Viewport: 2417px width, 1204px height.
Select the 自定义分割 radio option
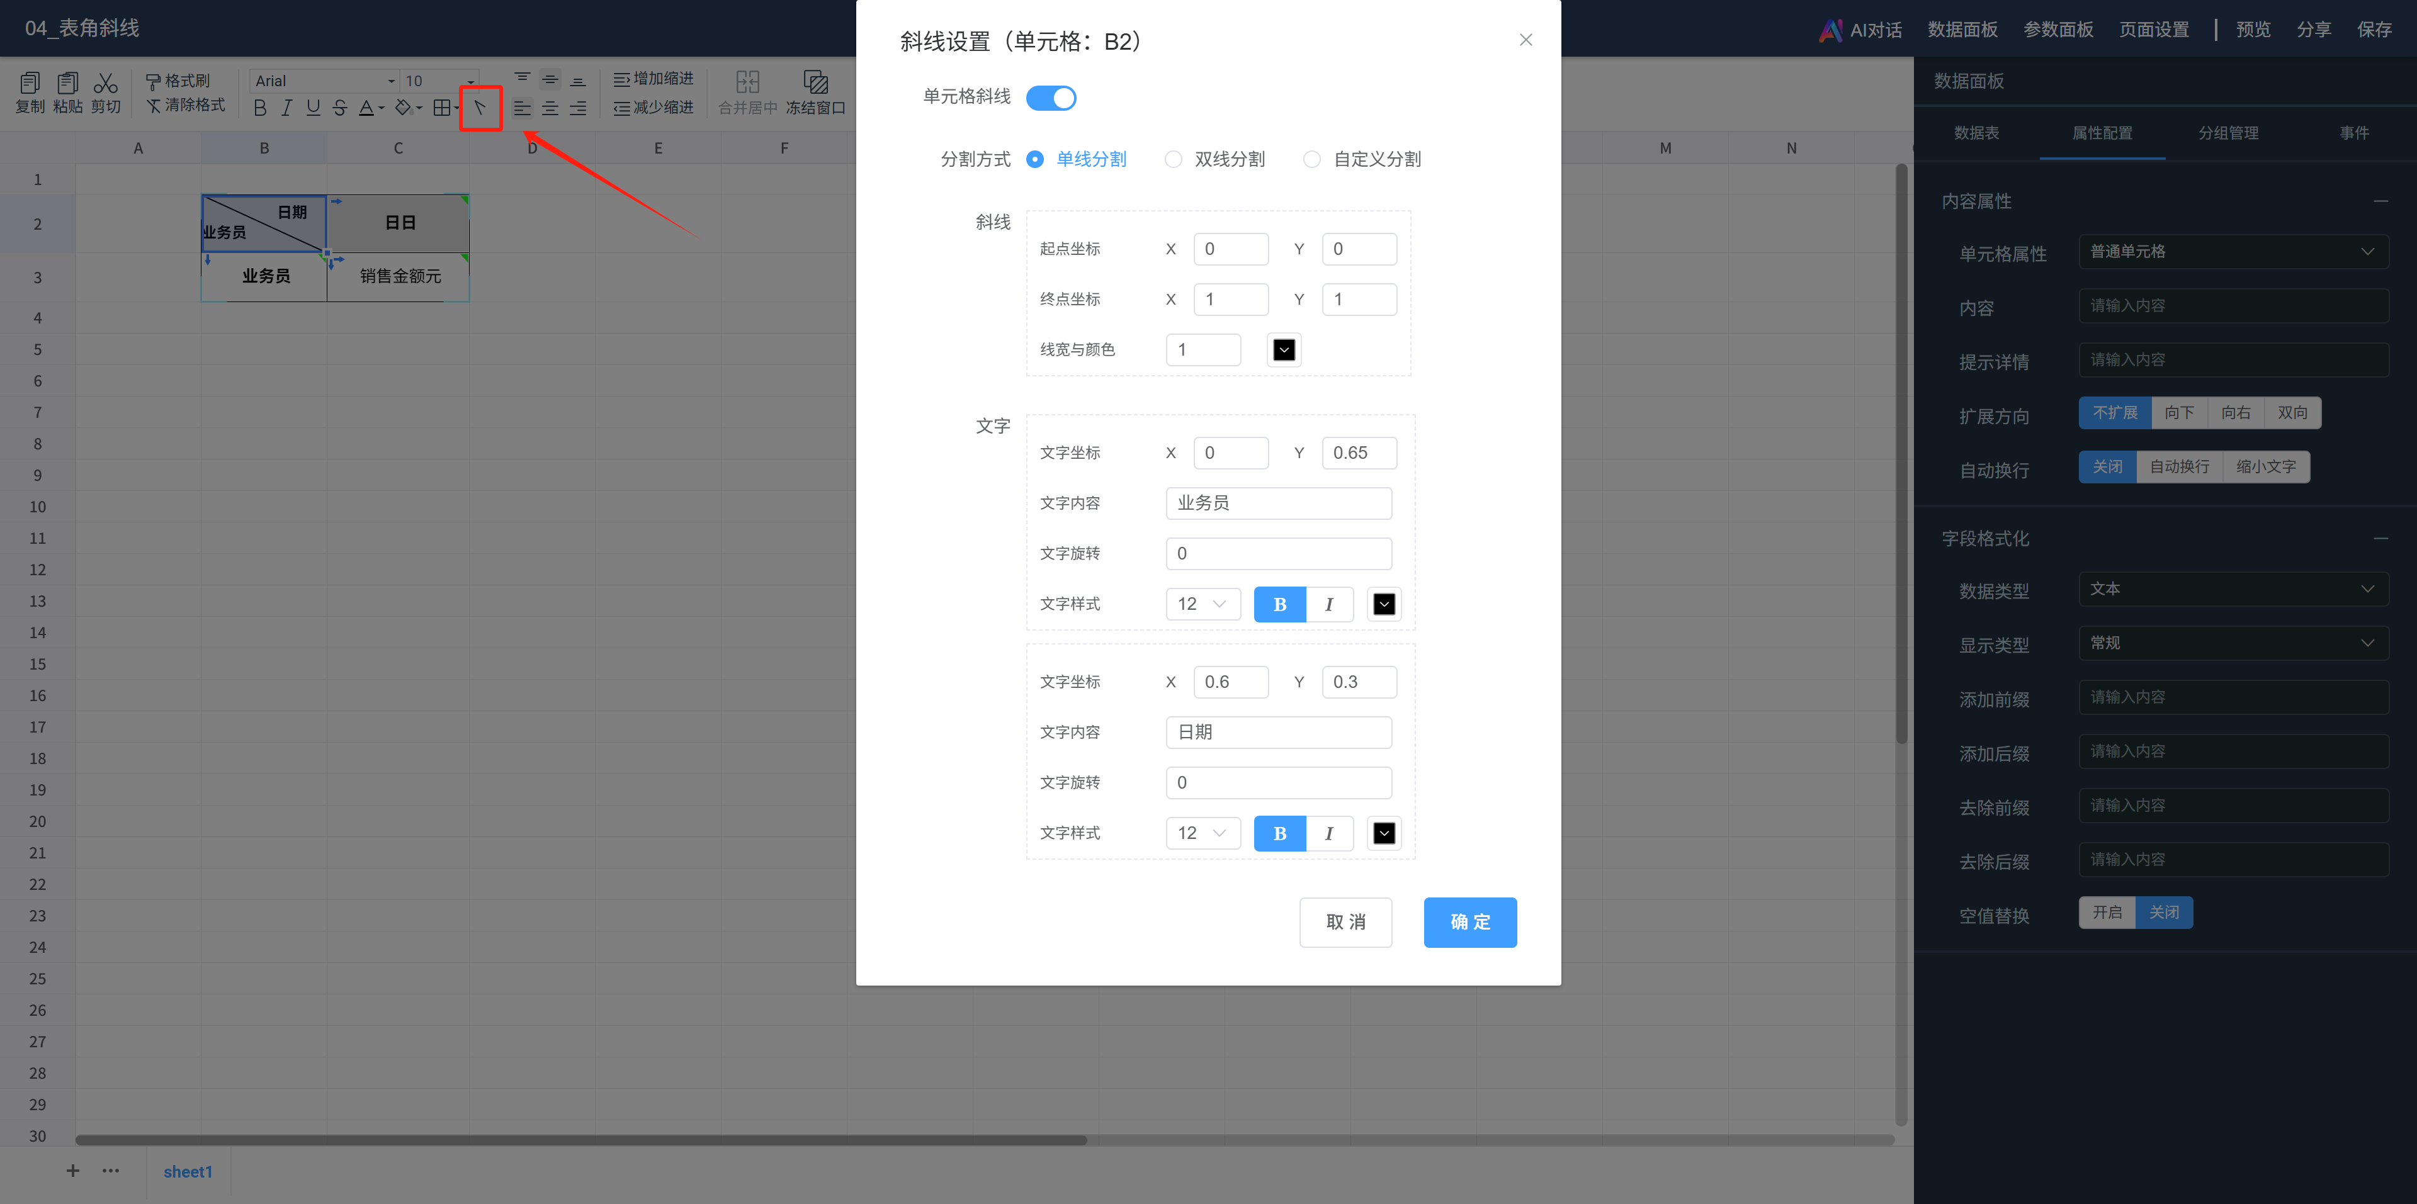(x=1311, y=159)
